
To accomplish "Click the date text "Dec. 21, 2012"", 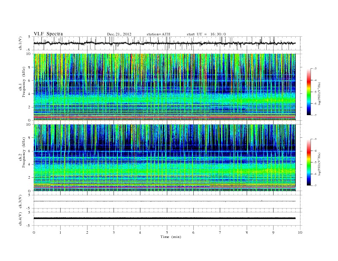I will 119,34.
